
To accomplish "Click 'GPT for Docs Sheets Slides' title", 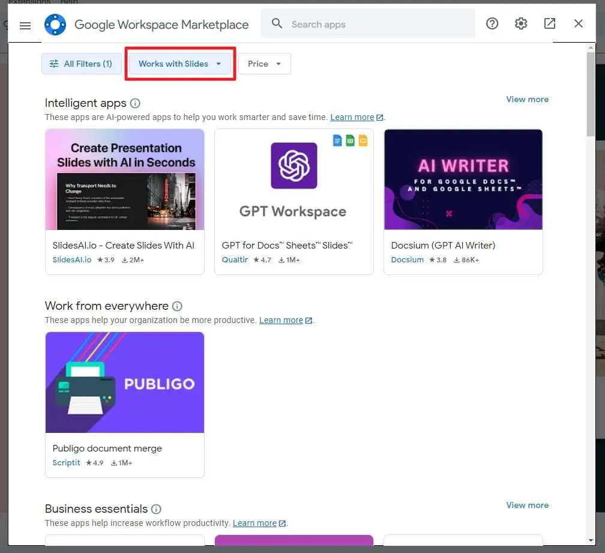I will [287, 246].
